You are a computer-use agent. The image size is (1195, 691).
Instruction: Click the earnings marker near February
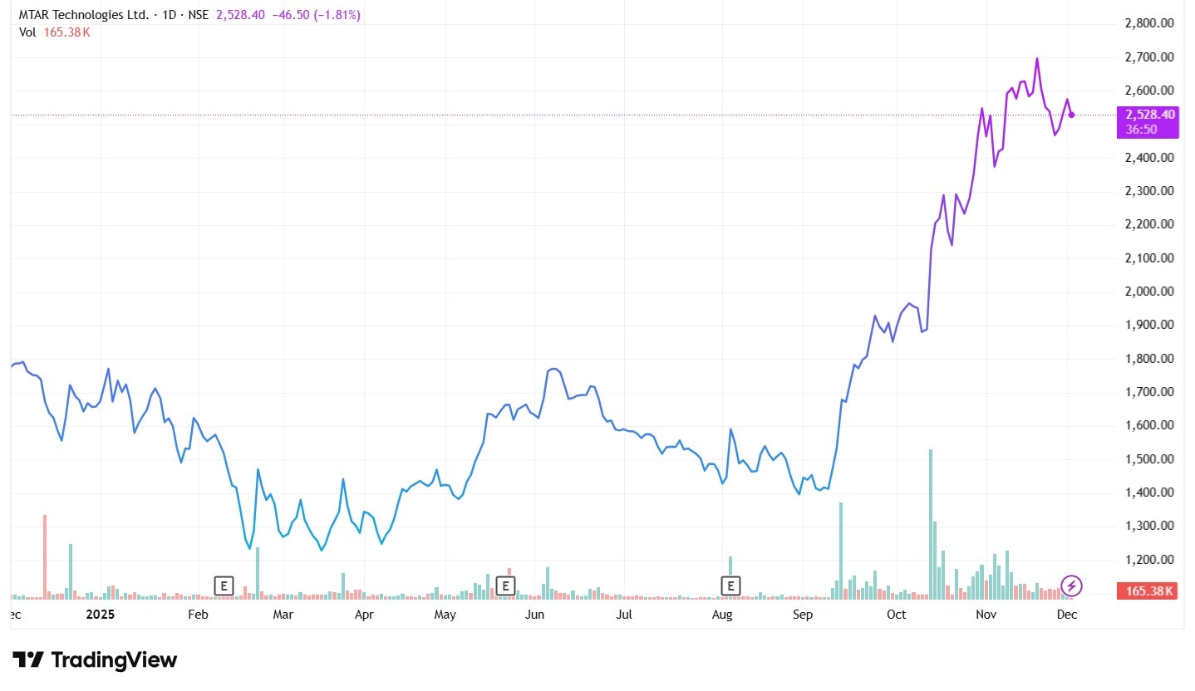click(223, 586)
